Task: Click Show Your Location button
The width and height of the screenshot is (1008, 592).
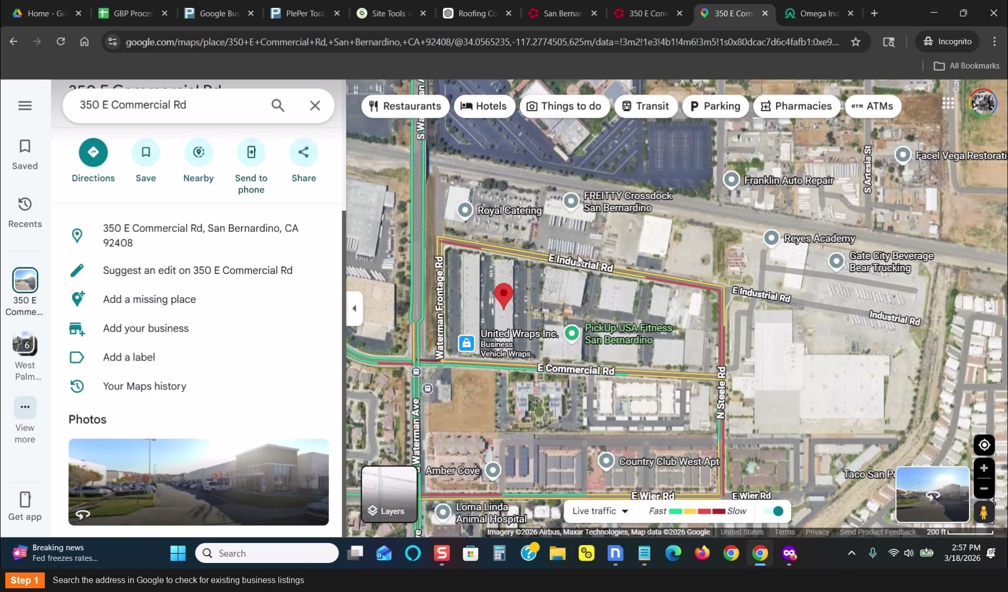Action: [x=984, y=445]
